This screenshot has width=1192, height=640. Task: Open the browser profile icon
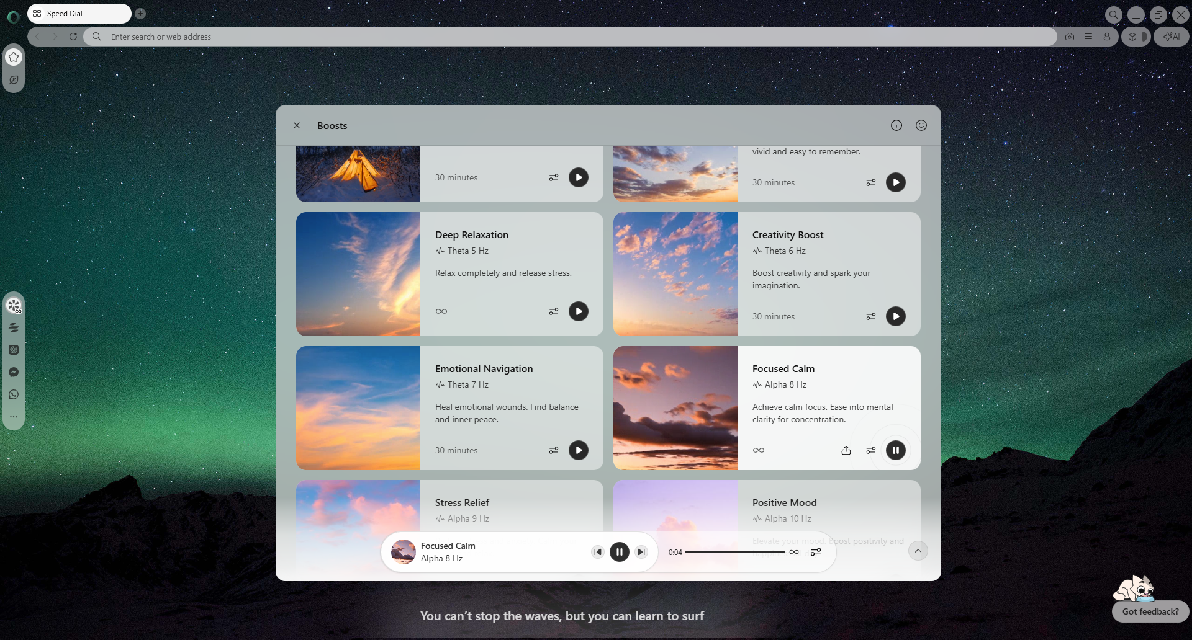click(x=1106, y=37)
